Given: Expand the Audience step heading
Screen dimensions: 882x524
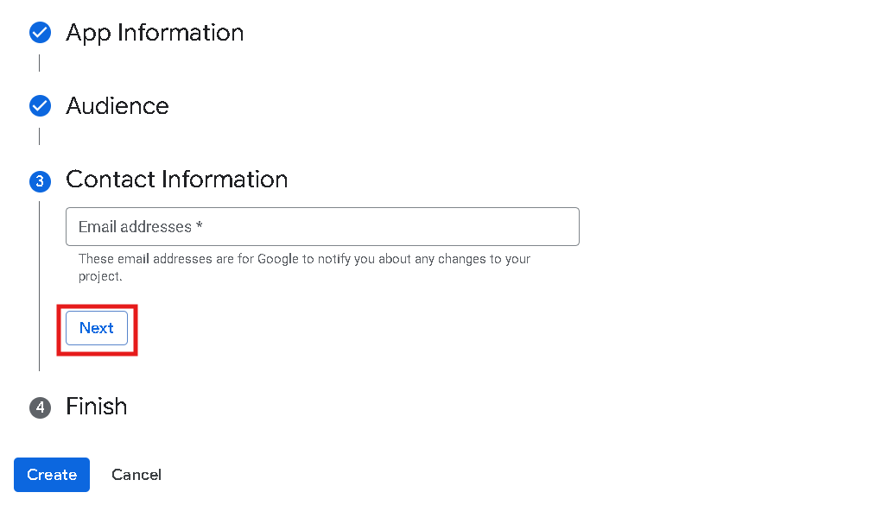Looking at the screenshot, I should [x=117, y=106].
